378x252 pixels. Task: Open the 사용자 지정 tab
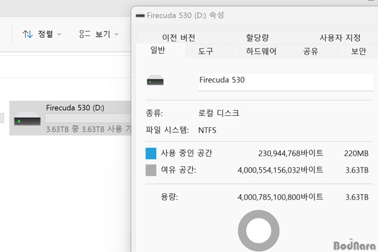click(x=340, y=37)
